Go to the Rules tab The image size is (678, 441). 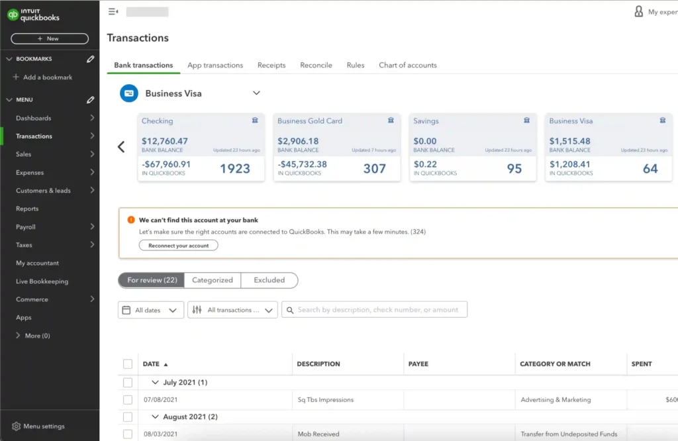[356, 66]
